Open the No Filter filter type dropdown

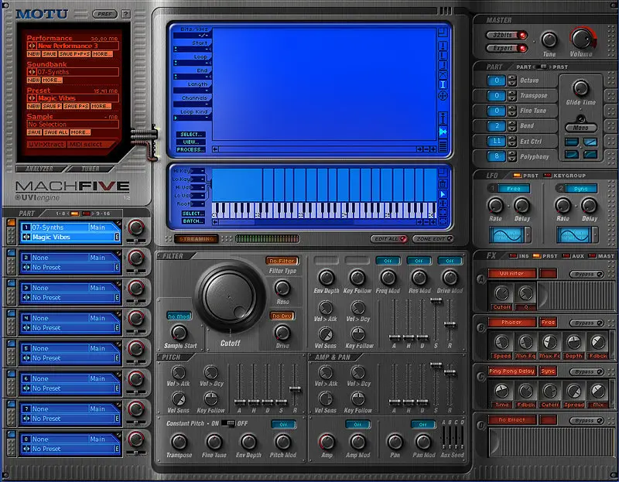pos(282,261)
